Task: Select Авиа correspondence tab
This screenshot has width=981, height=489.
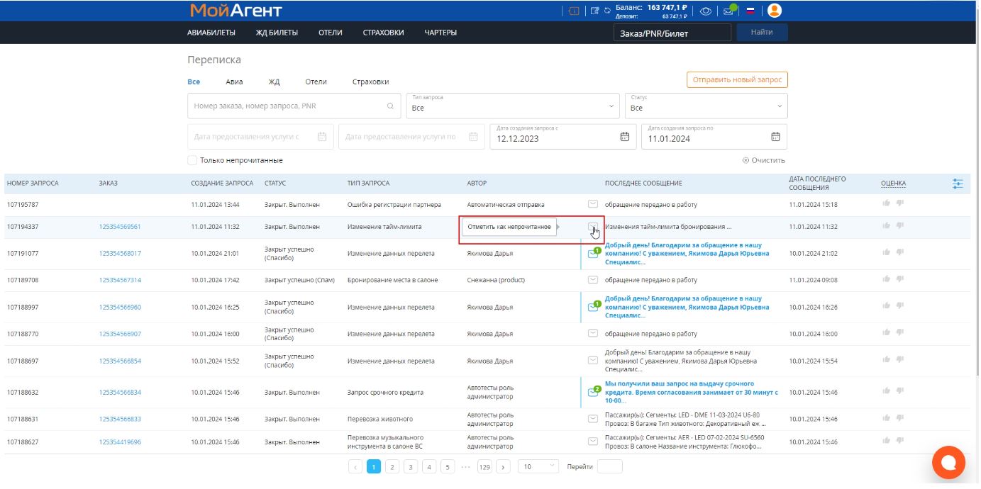Action: pyautogui.click(x=234, y=81)
